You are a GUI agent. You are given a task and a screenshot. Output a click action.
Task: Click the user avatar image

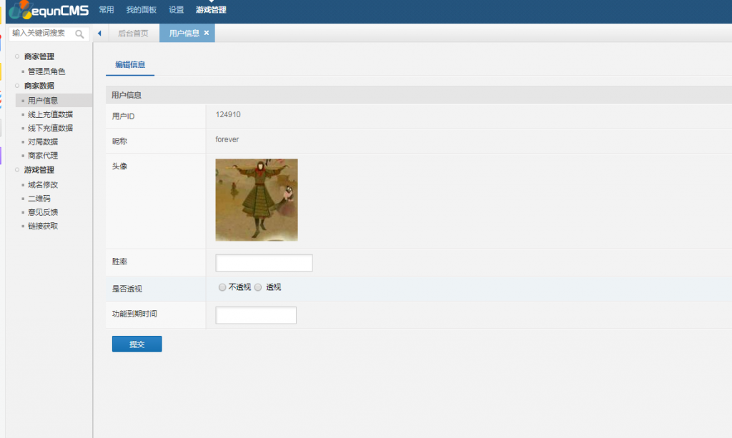pyautogui.click(x=257, y=200)
